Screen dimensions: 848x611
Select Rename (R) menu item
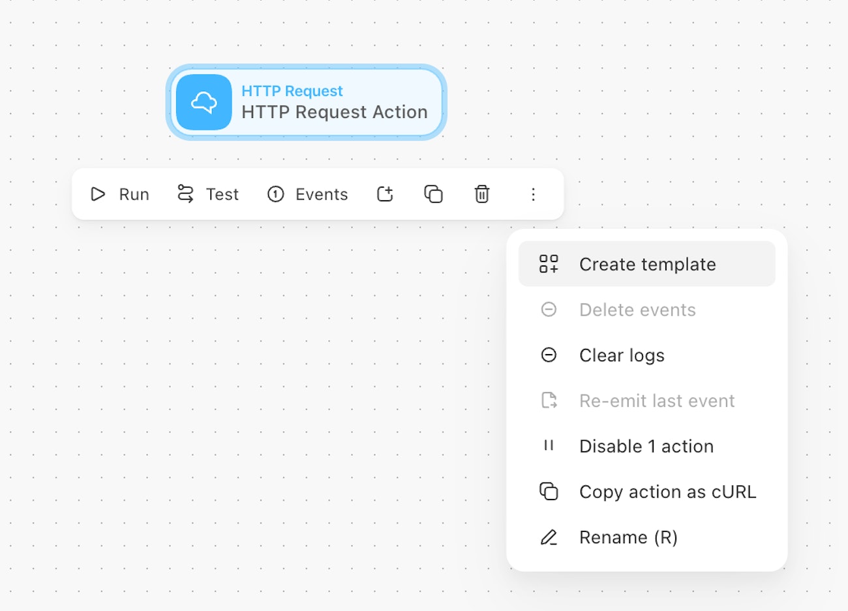click(628, 537)
